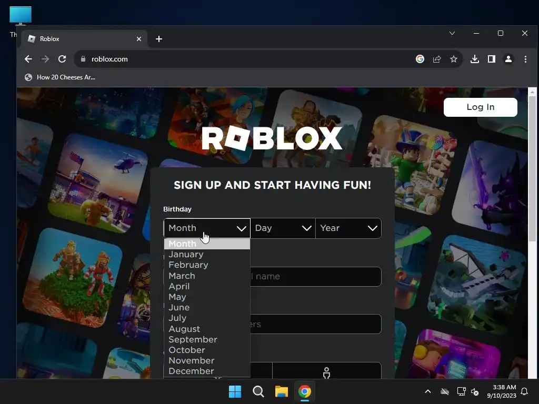The height and width of the screenshot is (404, 539).
Task: Share this page icon
Action: point(437,59)
